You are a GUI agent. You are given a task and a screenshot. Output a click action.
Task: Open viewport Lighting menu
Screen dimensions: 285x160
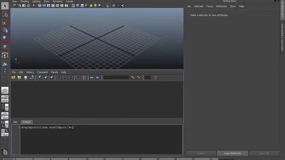[36, 1]
